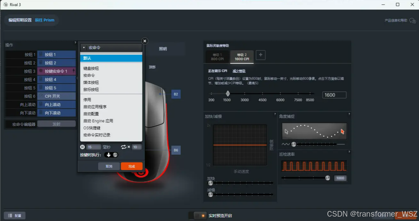Click the wavy line angle snapping icon
419x221 pixels.
point(286,144)
